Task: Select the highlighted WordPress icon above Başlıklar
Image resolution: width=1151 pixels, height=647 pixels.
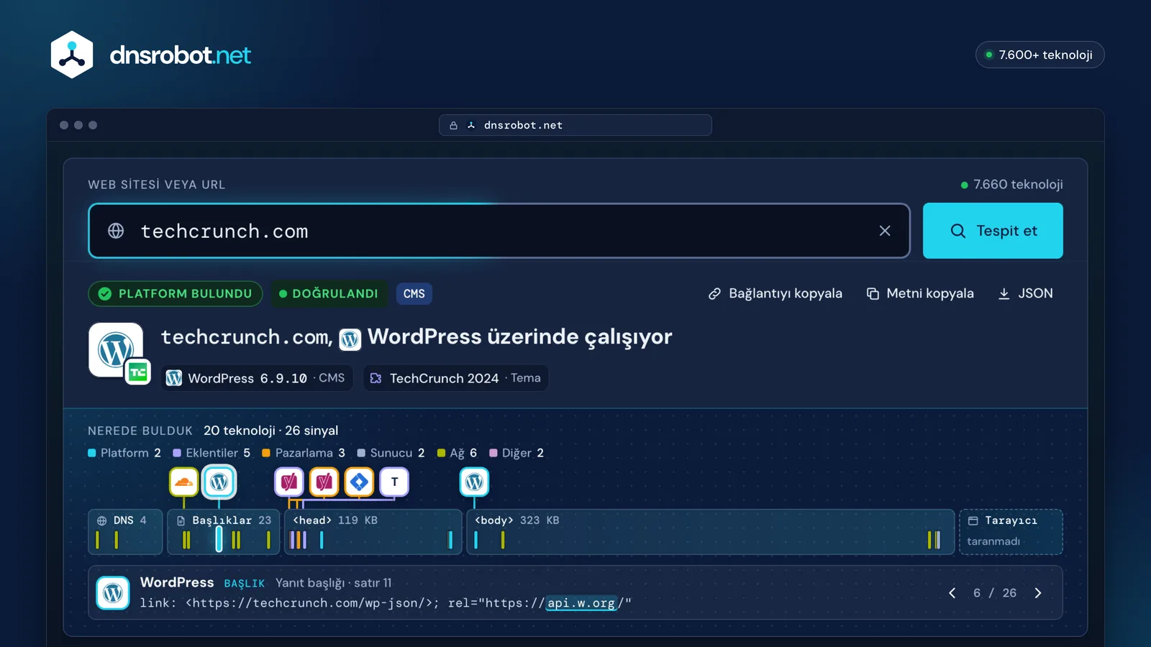Action: 219,482
